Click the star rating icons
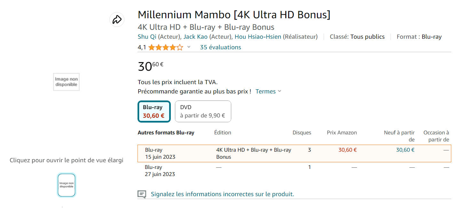This screenshot has width=458, height=208. pyautogui.click(x=166, y=47)
